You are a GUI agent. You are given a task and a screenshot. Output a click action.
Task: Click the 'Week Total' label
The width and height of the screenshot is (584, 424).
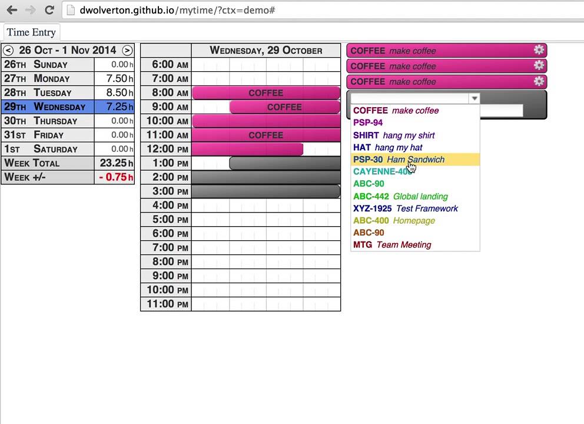[x=32, y=163]
